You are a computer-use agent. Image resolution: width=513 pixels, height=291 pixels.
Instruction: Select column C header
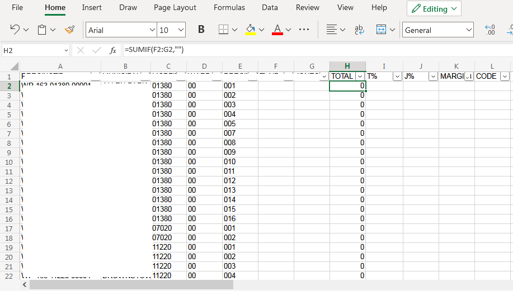(168, 66)
